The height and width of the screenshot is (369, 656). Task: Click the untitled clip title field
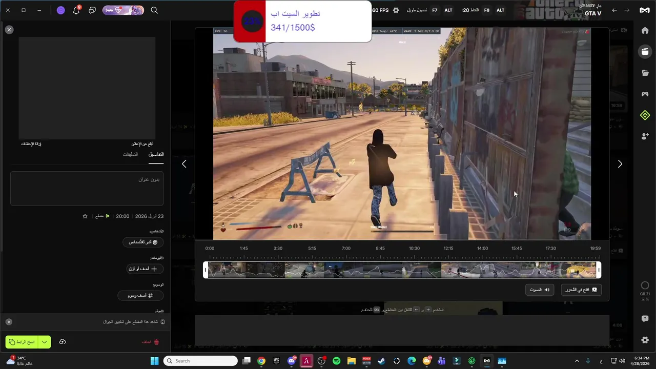coord(87,189)
